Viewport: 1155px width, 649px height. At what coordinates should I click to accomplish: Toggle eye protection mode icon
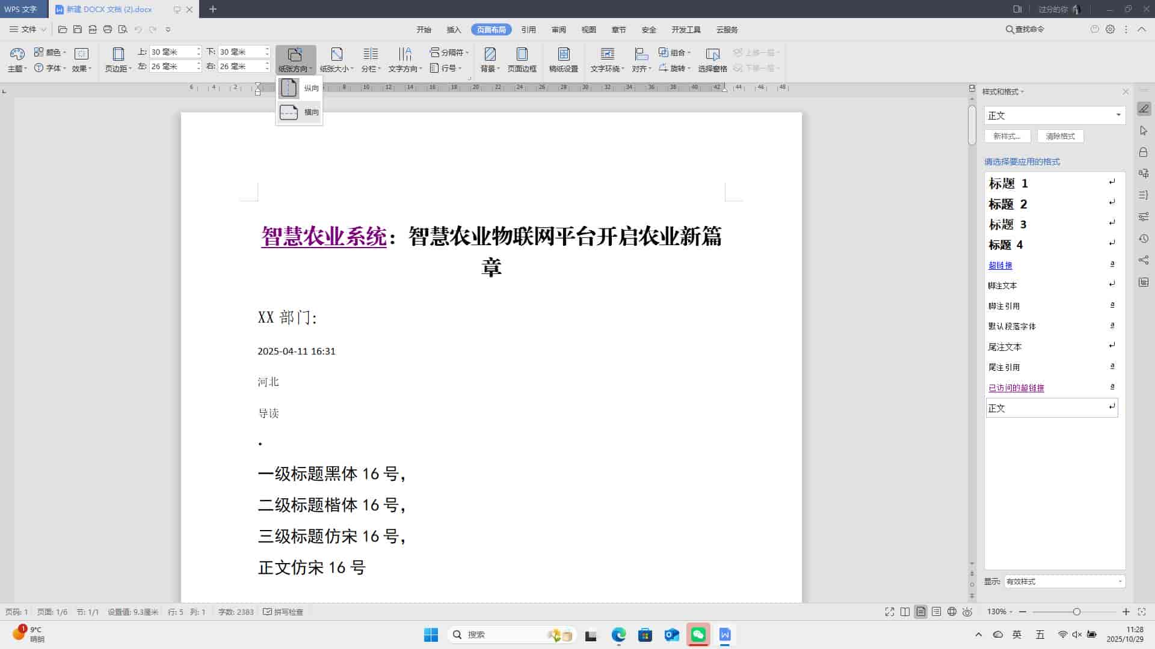point(967,612)
